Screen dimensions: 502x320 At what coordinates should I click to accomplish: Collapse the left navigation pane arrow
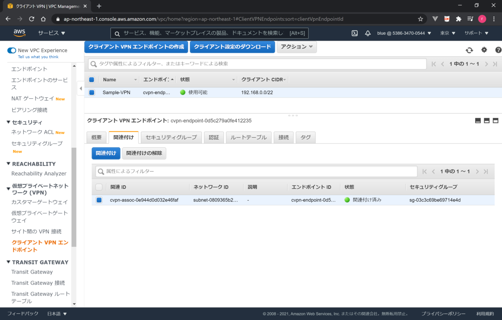click(x=81, y=88)
